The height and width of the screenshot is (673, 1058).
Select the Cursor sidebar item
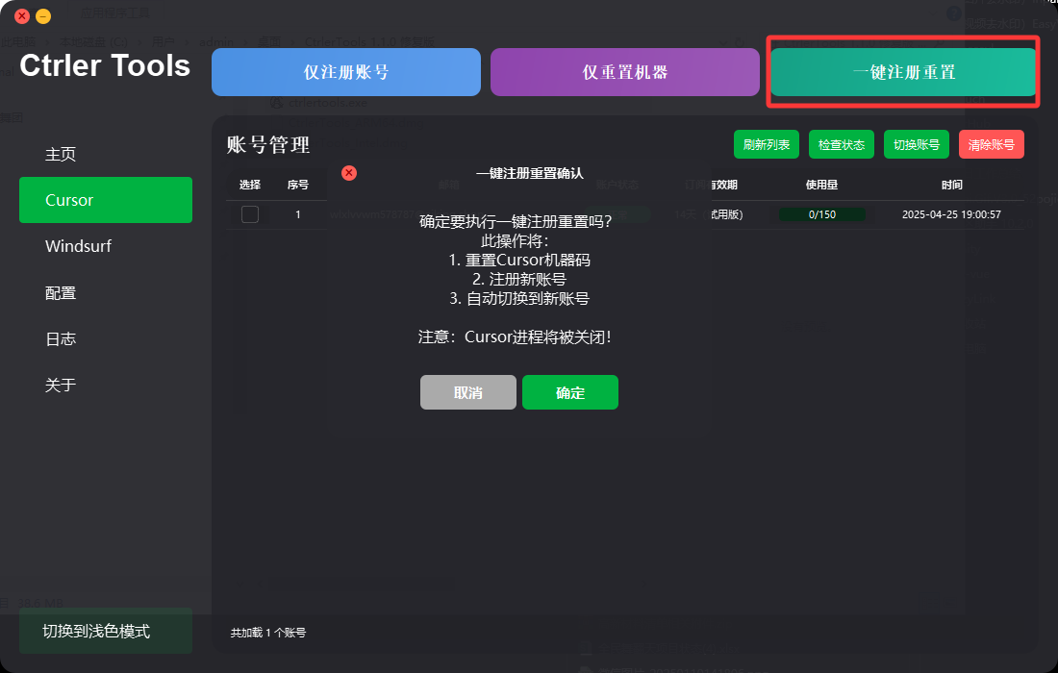106,200
